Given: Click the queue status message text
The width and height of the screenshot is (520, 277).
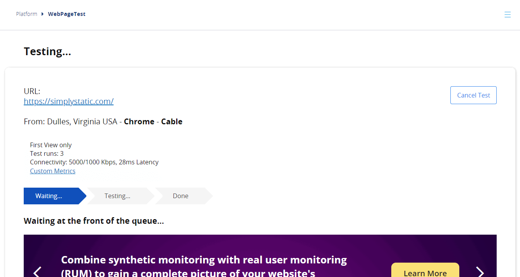Looking at the screenshot, I should [x=94, y=221].
